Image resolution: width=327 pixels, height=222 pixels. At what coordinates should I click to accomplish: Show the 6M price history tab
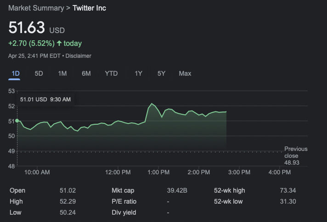coord(86,73)
